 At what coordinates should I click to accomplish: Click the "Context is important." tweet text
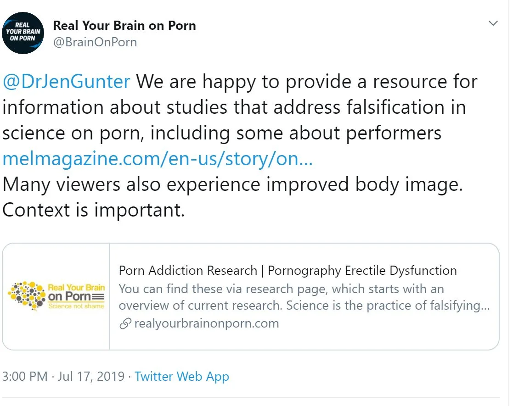[x=94, y=210]
